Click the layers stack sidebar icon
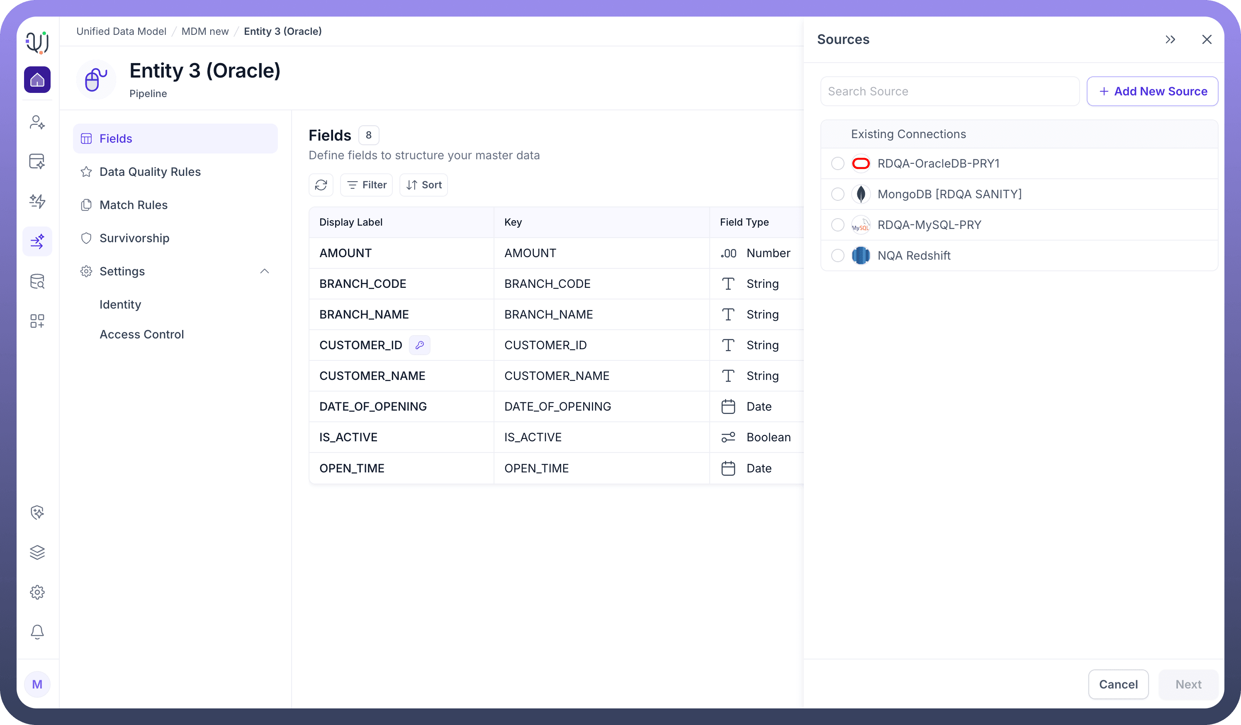Viewport: 1241px width, 725px height. [37, 552]
